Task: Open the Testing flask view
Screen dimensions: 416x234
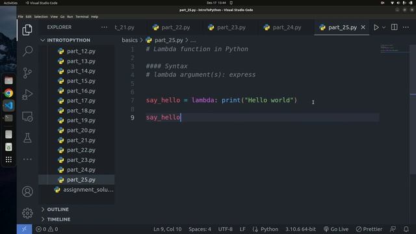Action: click(27, 138)
